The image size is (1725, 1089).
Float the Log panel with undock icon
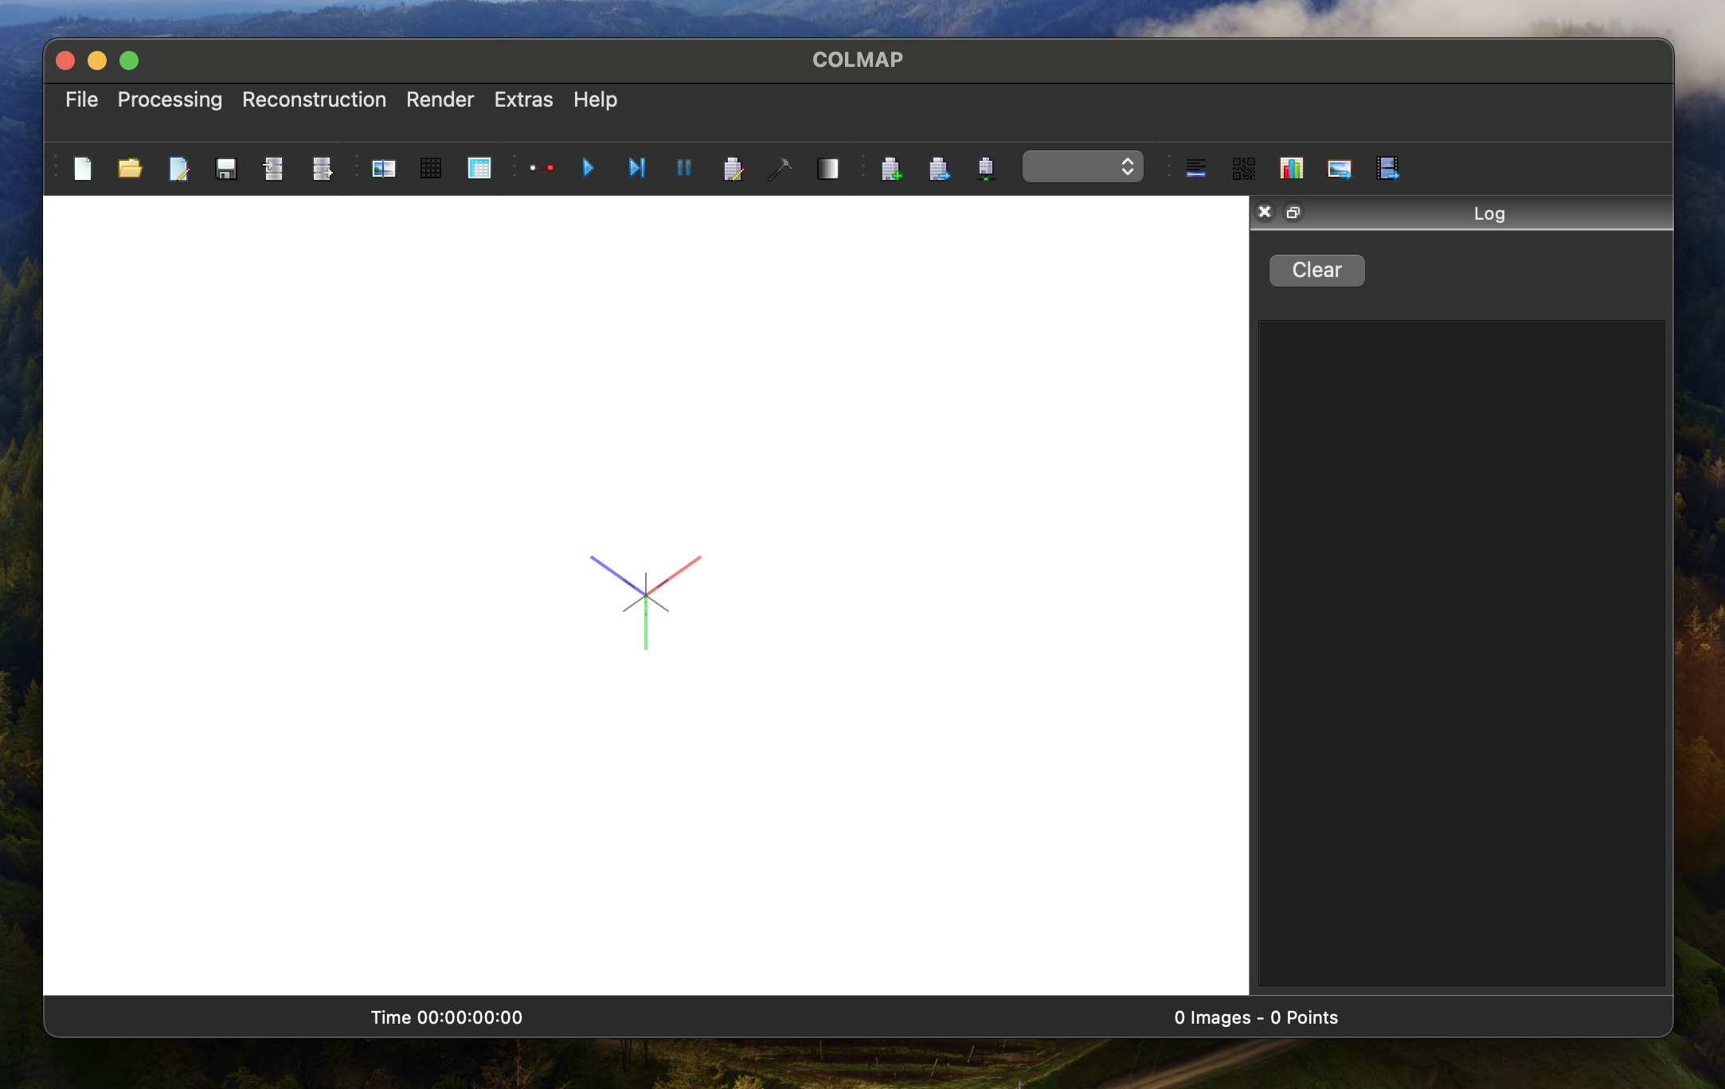pyautogui.click(x=1293, y=213)
